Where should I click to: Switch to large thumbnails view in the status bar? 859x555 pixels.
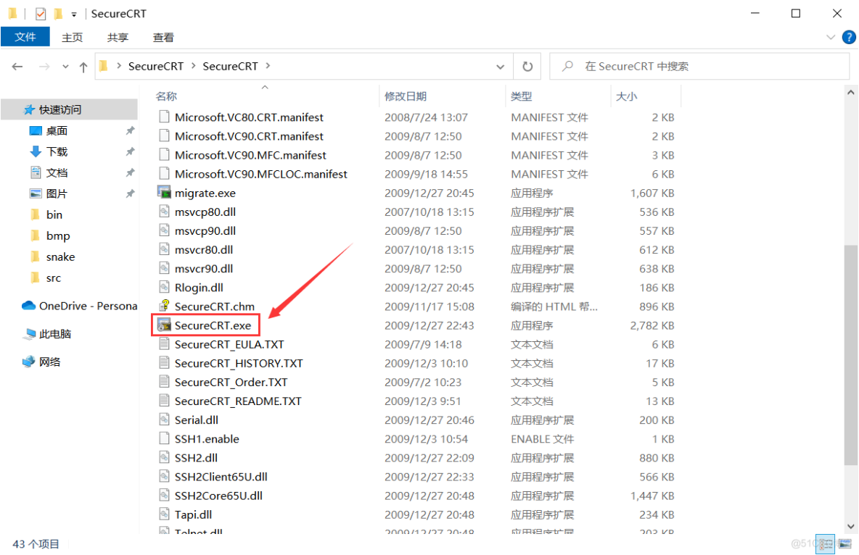(x=844, y=544)
